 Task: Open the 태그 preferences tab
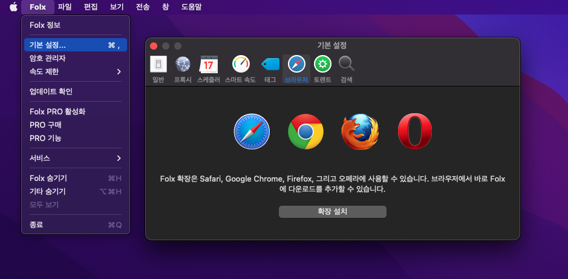pyautogui.click(x=270, y=69)
